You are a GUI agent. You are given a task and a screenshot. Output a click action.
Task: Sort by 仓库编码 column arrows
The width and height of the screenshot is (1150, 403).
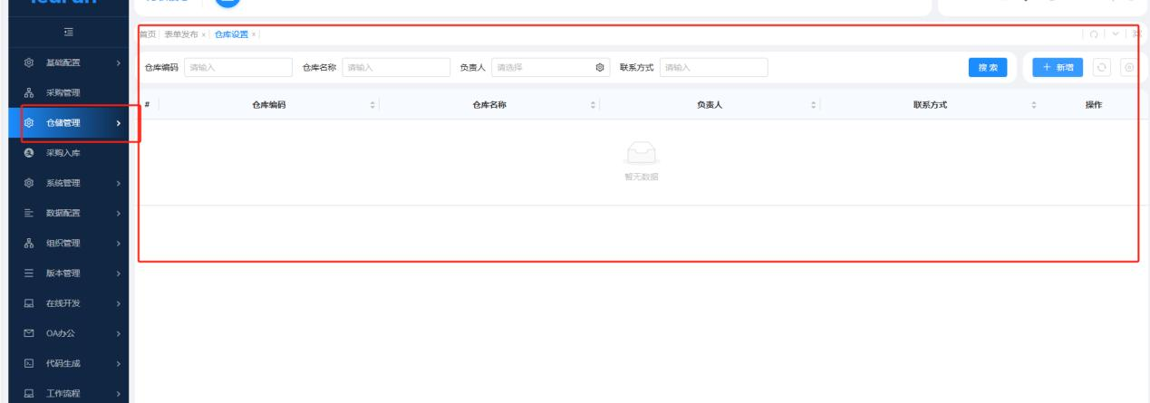pos(372,105)
